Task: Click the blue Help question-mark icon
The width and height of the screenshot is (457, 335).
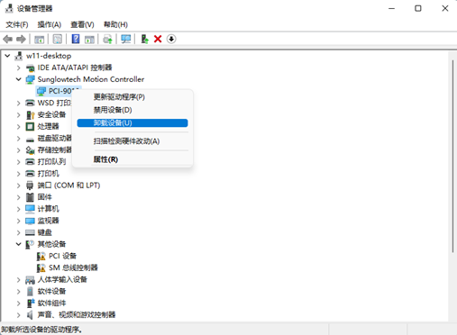Action: coord(76,39)
